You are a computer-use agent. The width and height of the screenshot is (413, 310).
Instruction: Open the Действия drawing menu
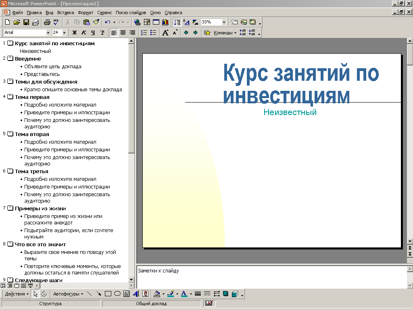[x=17, y=294]
